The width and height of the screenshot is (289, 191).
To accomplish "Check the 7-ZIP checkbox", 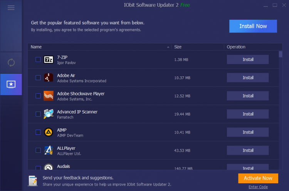I will point(38,59).
